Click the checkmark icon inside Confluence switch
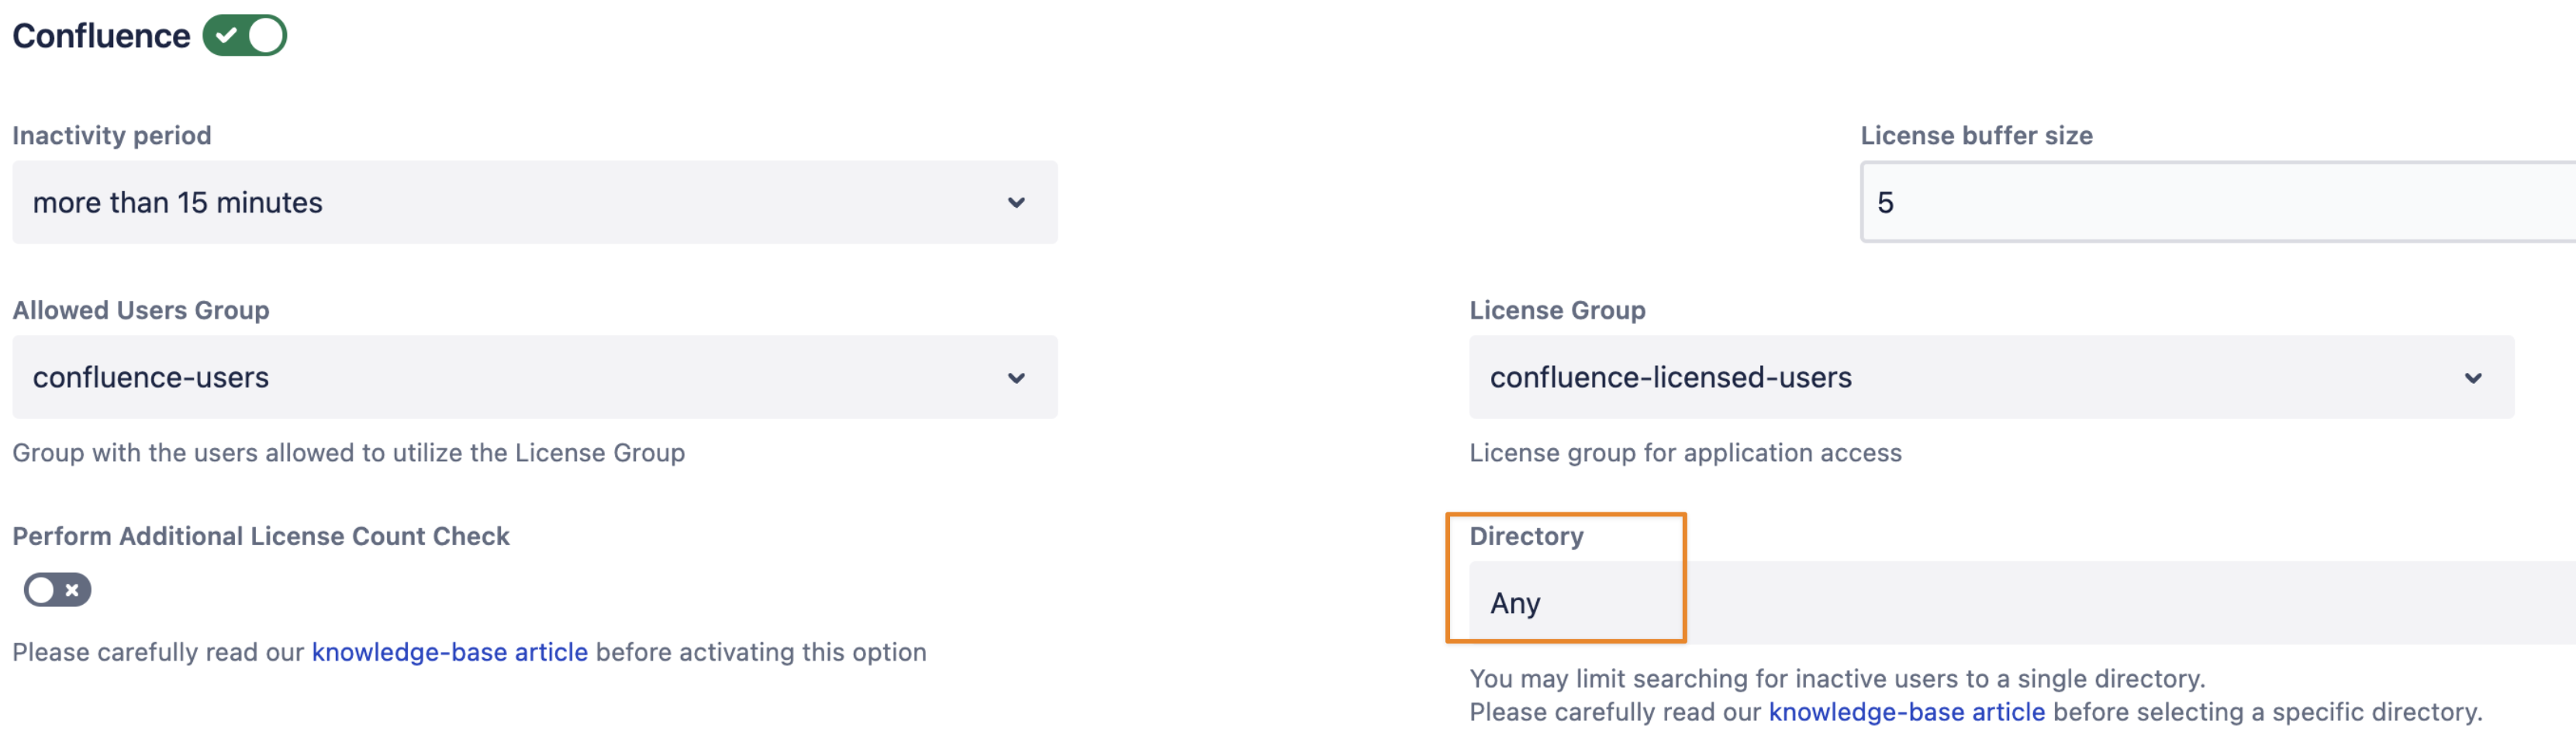 click(227, 36)
